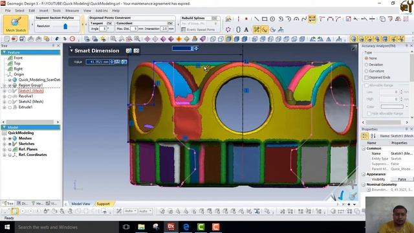This screenshot has width=414, height=233.
Task: Switch to the Support tab
Action: point(103,204)
